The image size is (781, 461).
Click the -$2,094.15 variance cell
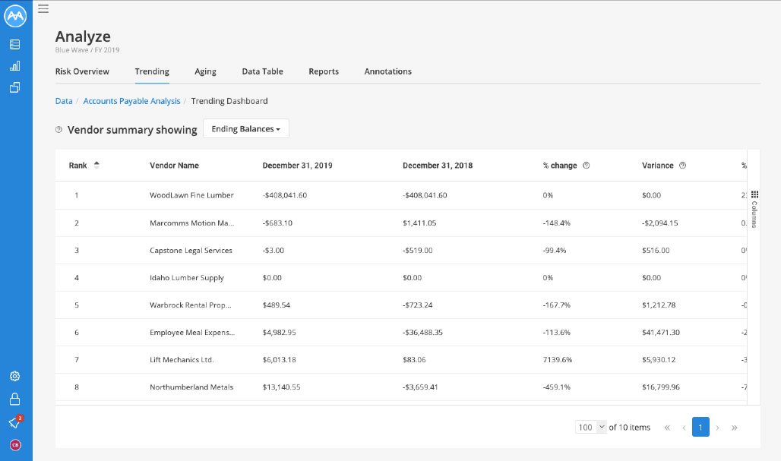tap(660, 223)
